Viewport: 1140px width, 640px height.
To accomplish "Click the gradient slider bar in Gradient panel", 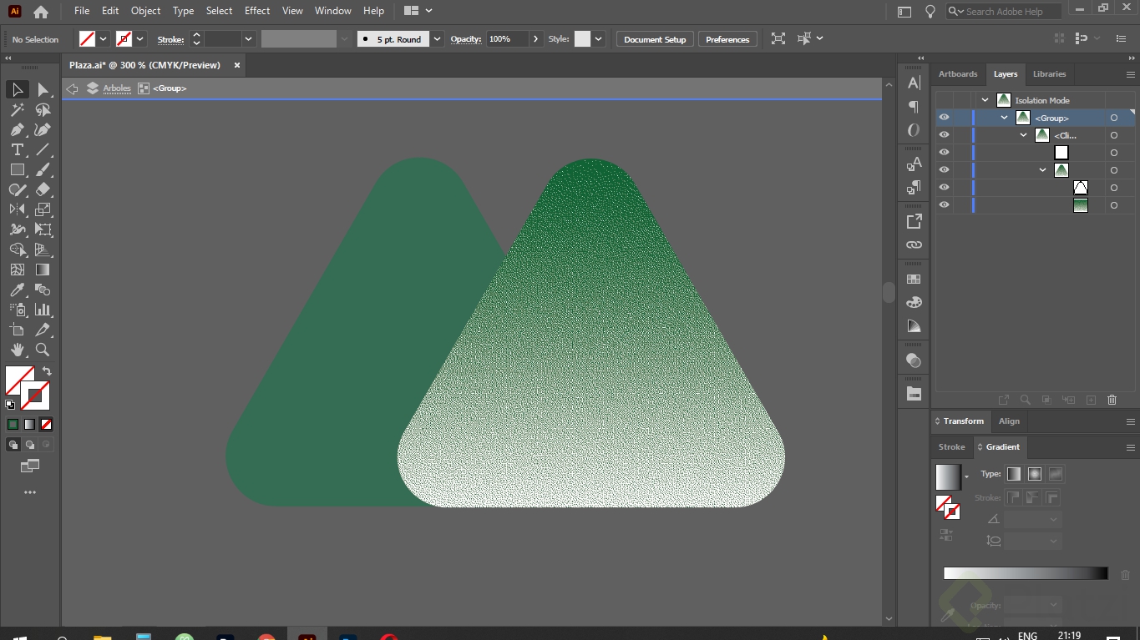I will 1025,573.
